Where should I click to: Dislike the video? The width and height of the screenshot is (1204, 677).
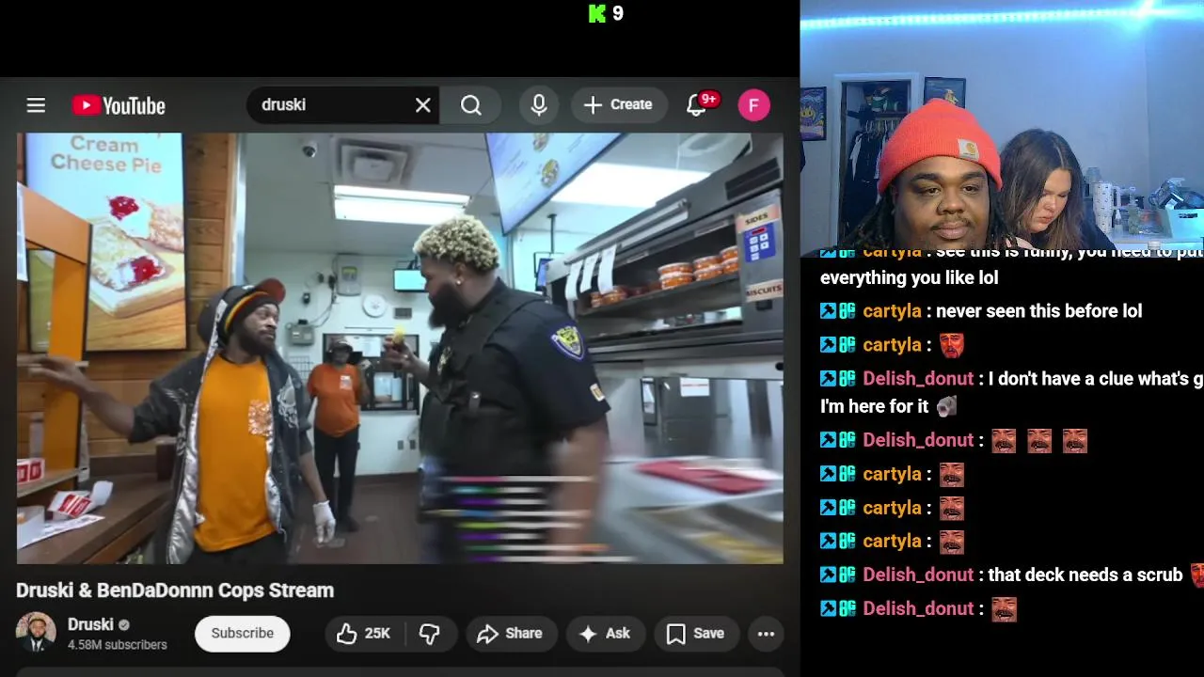click(430, 634)
